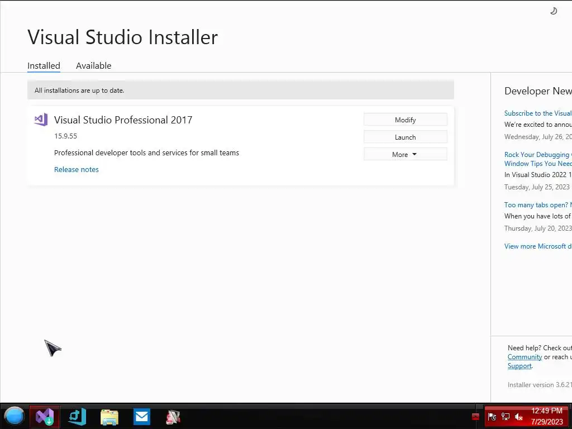This screenshot has height=429, width=572.
Task: Open the Support link
Action: point(519,366)
